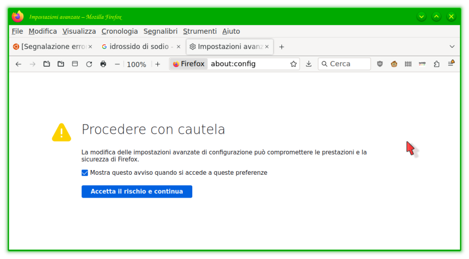The height and width of the screenshot is (259, 469).
Task: Click the forward navigation arrow
Action: click(33, 64)
